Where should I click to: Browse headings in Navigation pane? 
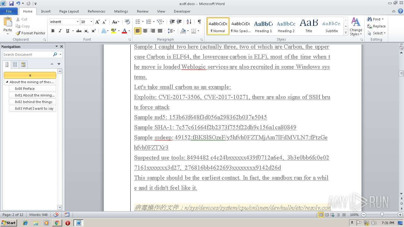(7, 64)
